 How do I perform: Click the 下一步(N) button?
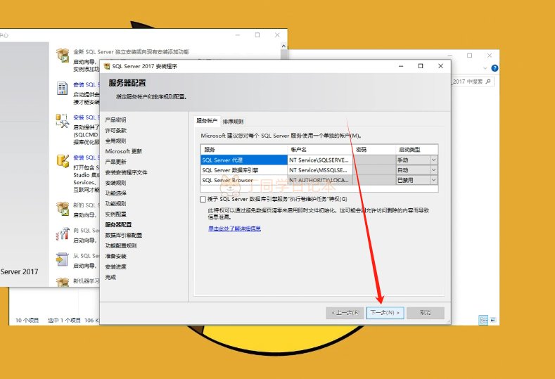385,312
